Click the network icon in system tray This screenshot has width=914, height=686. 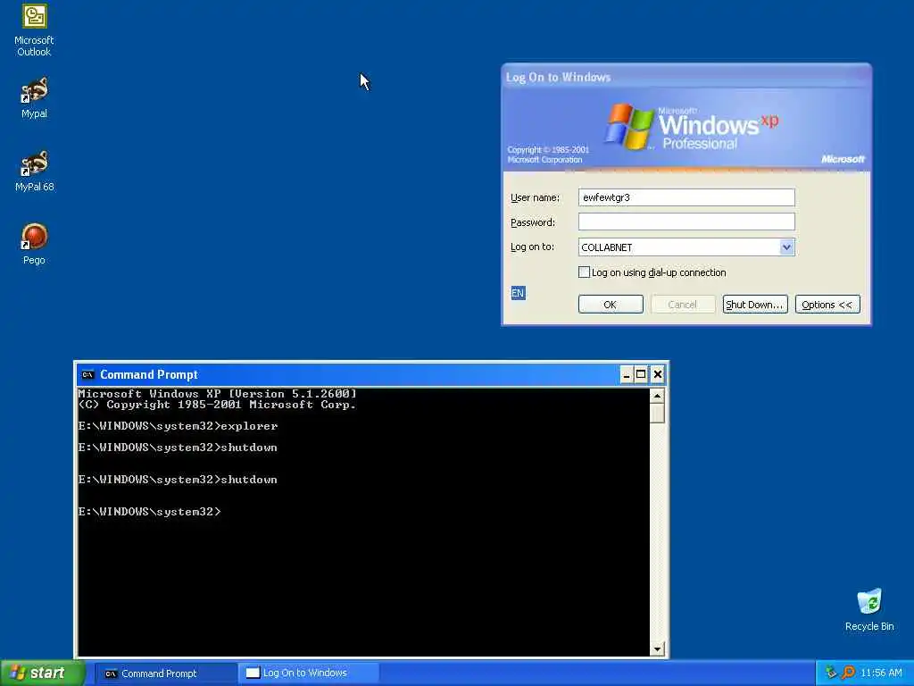tap(831, 673)
